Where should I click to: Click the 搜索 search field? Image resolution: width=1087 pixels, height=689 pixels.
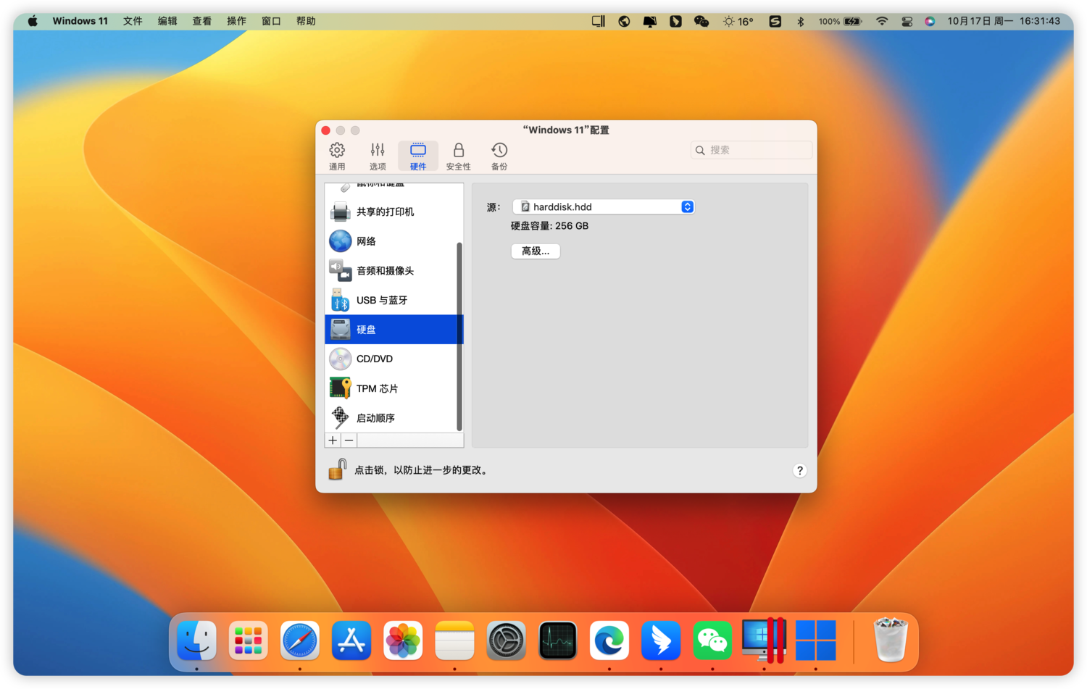[x=751, y=150]
